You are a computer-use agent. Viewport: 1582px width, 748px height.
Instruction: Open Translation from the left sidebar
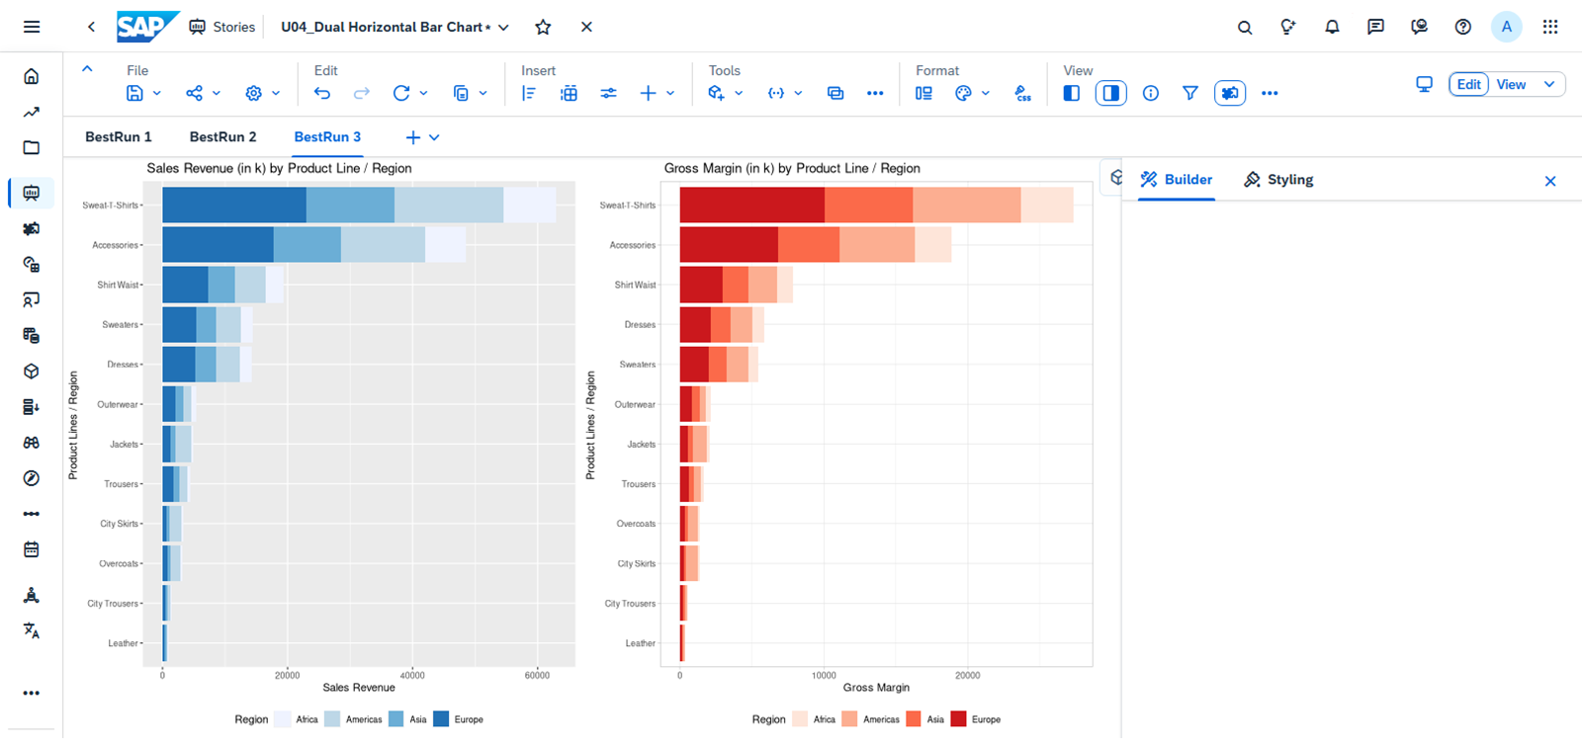(x=32, y=630)
